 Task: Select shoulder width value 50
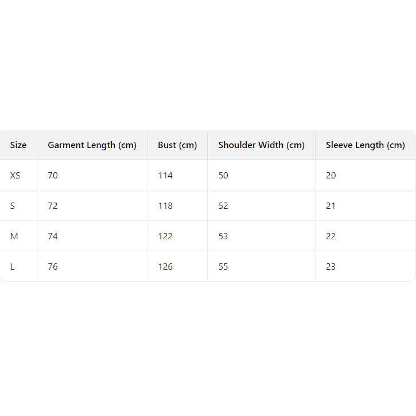point(223,176)
